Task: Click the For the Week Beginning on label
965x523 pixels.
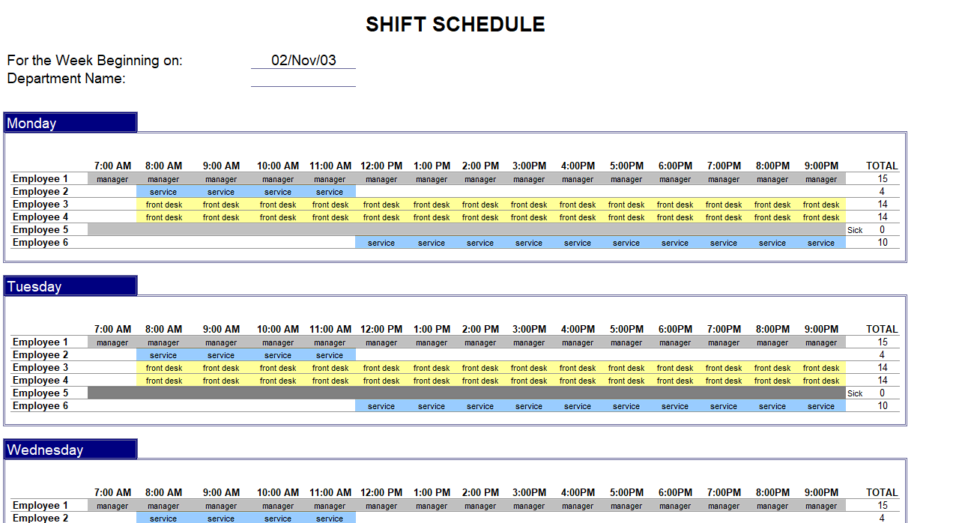Action: click(x=95, y=61)
